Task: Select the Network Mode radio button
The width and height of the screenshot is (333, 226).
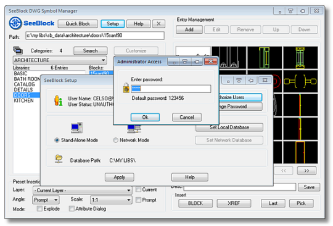Action: point(115,140)
